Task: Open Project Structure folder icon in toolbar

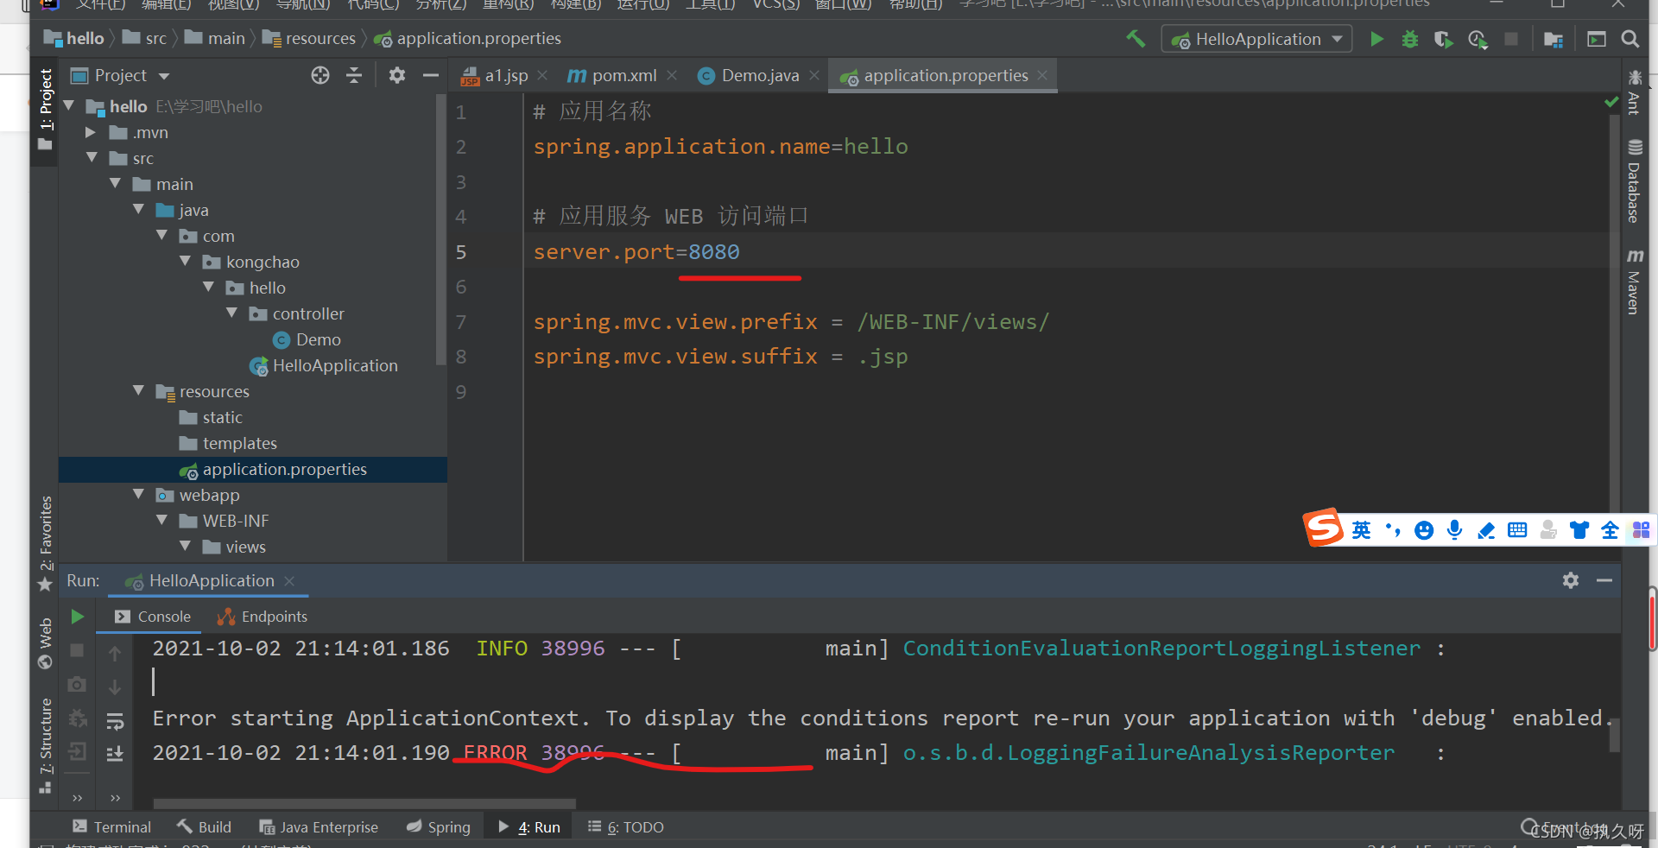Action: (1553, 39)
